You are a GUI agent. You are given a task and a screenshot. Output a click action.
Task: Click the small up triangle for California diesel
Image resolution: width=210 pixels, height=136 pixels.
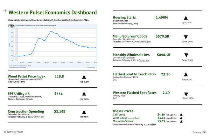coord(181,114)
